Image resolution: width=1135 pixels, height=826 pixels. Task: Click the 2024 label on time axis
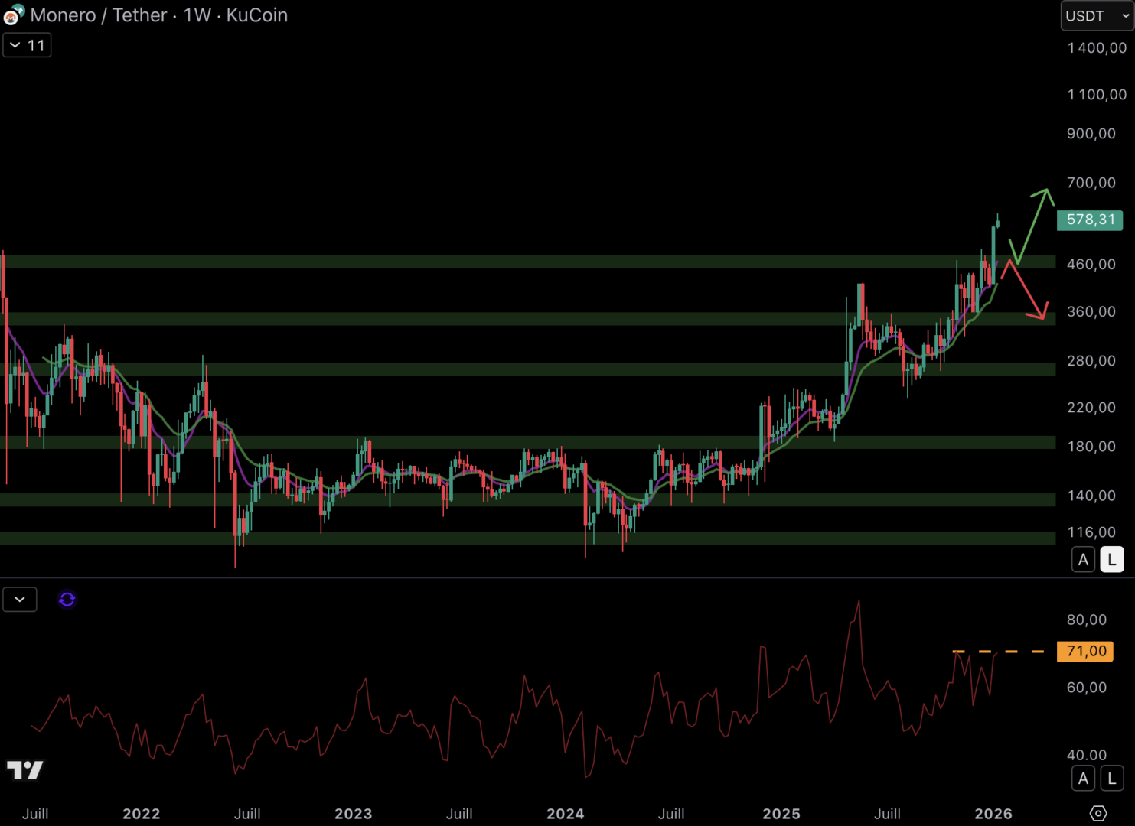[565, 814]
